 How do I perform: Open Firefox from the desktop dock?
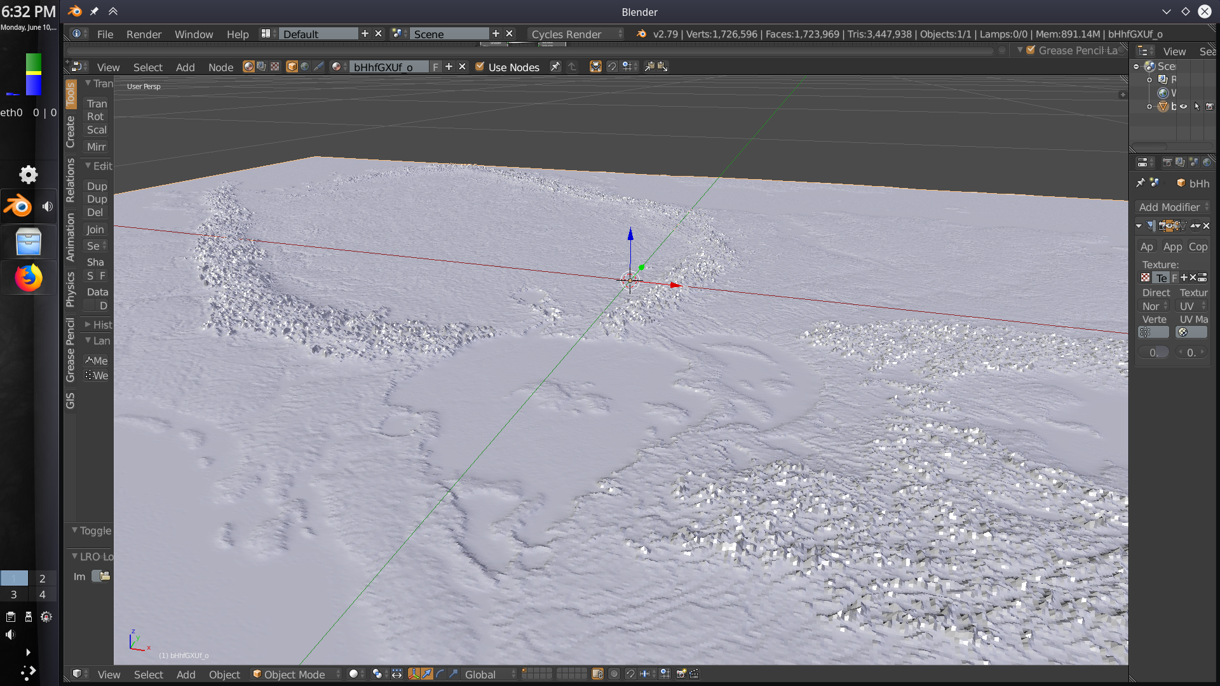point(29,278)
